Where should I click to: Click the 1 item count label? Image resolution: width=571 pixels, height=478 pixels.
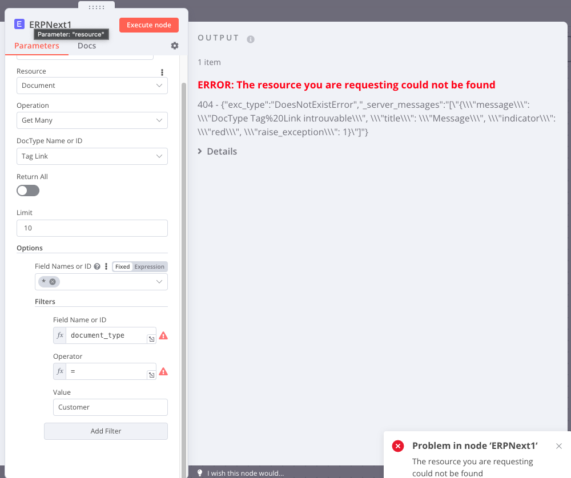point(209,62)
